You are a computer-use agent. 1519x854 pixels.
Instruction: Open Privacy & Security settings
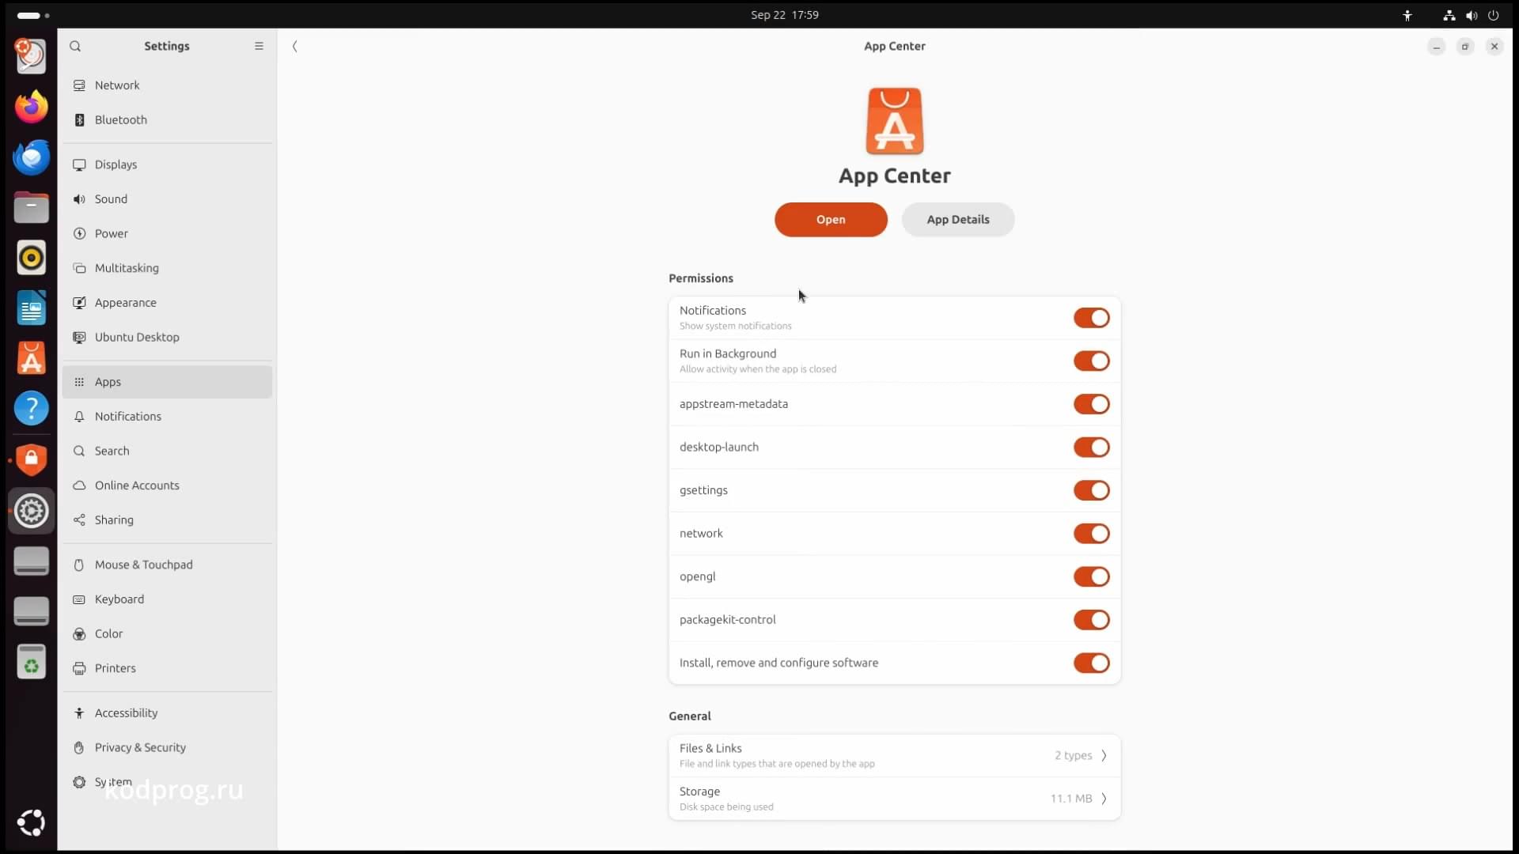(167, 748)
